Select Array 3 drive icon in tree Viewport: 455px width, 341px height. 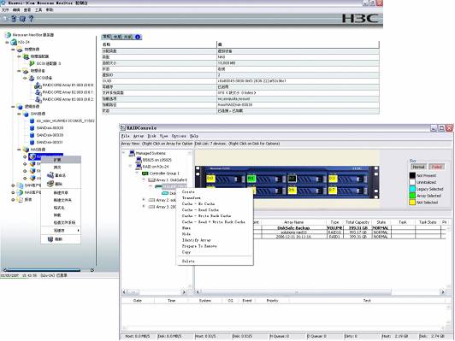click(151, 207)
